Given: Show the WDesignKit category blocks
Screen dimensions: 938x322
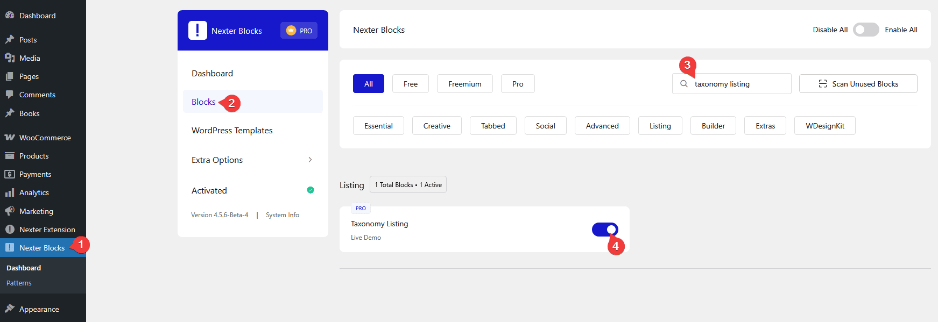Looking at the screenshot, I should 825,126.
